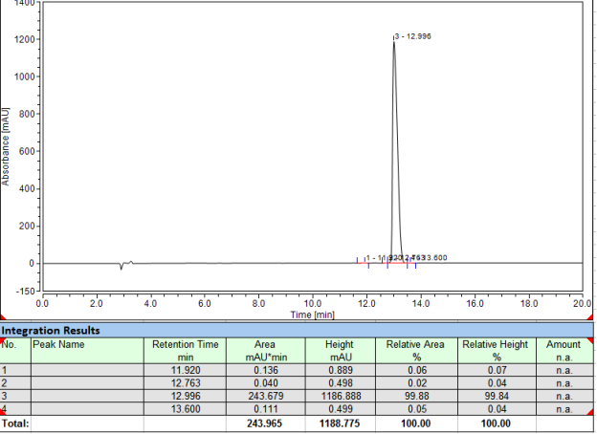Click the Relative Height column header

pos(496,350)
